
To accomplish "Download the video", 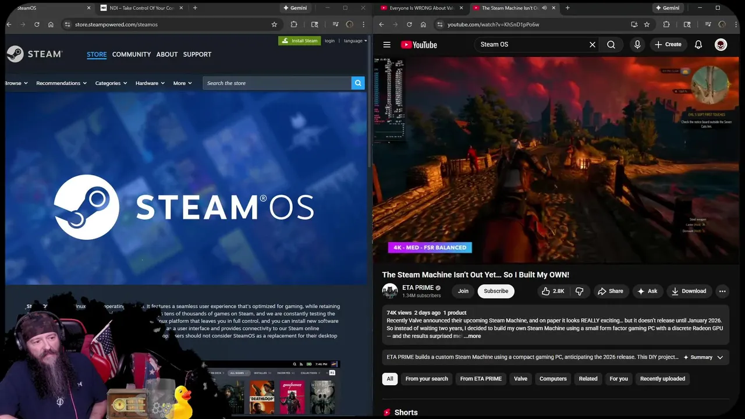I will [689, 291].
